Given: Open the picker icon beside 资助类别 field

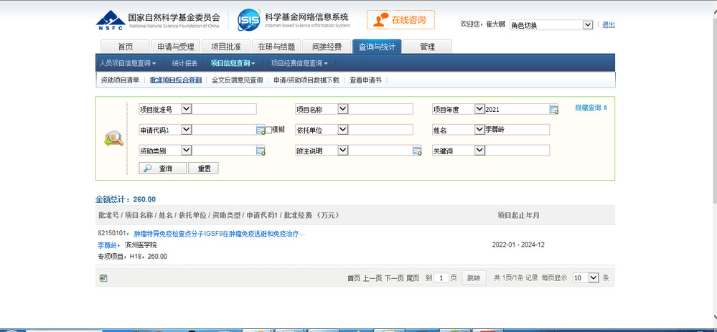Looking at the screenshot, I should tap(261, 151).
